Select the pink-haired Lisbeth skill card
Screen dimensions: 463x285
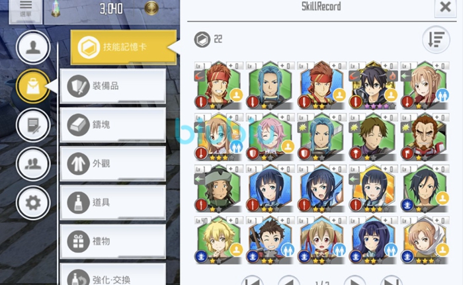[x=270, y=137]
